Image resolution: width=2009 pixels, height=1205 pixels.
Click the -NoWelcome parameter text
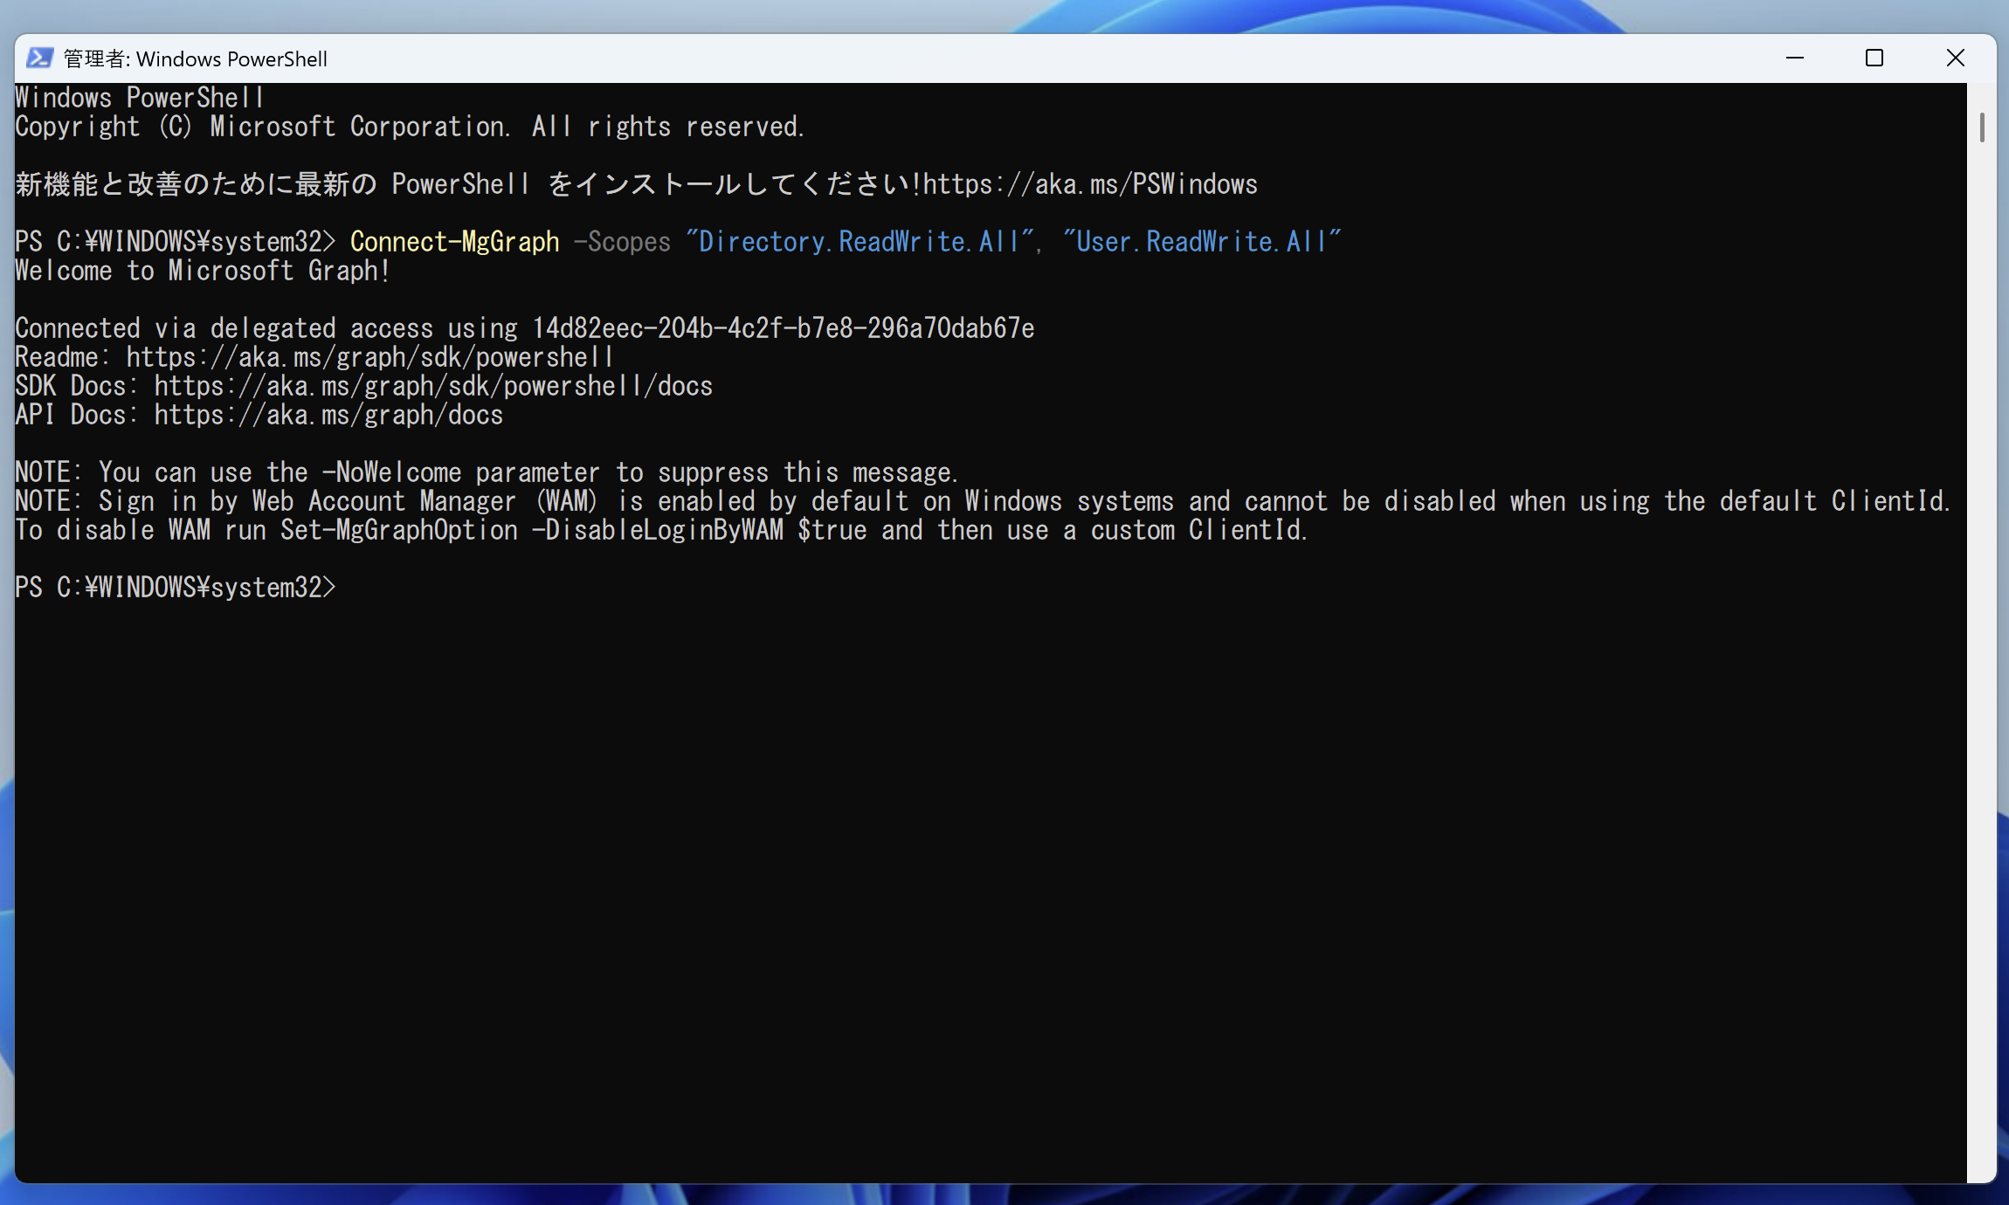pyautogui.click(x=391, y=472)
